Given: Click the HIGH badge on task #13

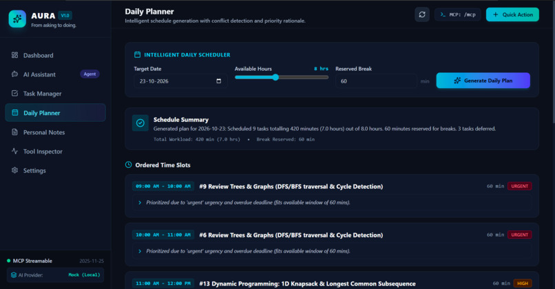Looking at the screenshot, I should pyautogui.click(x=523, y=283).
